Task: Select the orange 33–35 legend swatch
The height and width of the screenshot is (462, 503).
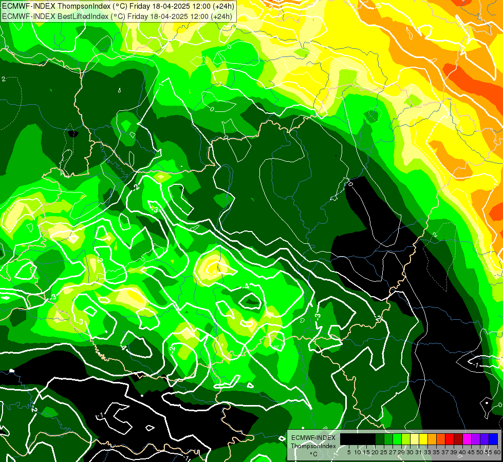Action: pyautogui.click(x=432, y=439)
